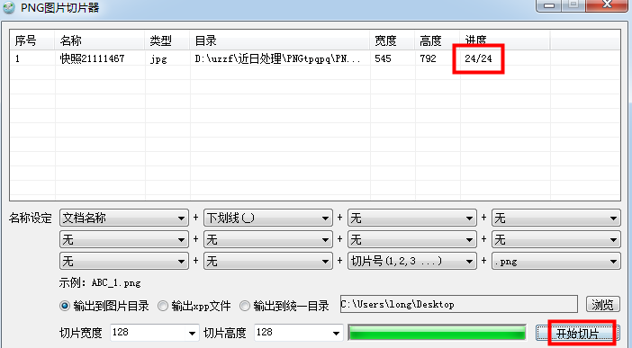Select 输出到图片目录 radio button

pyautogui.click(x=104, y=306)
